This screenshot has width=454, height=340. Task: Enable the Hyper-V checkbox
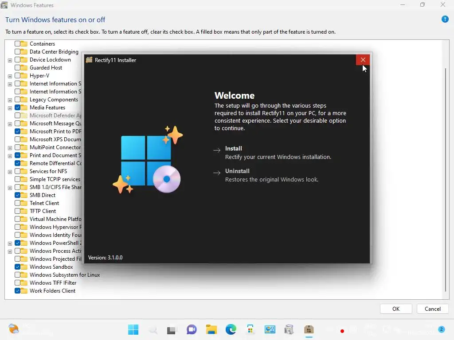[17, 76]
